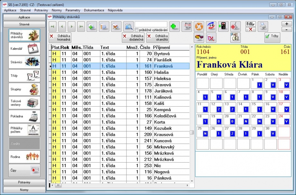This screenshot has width=296, height=195.
Task: Click the Příjmení column header
Action: click(x=171, y=48)
